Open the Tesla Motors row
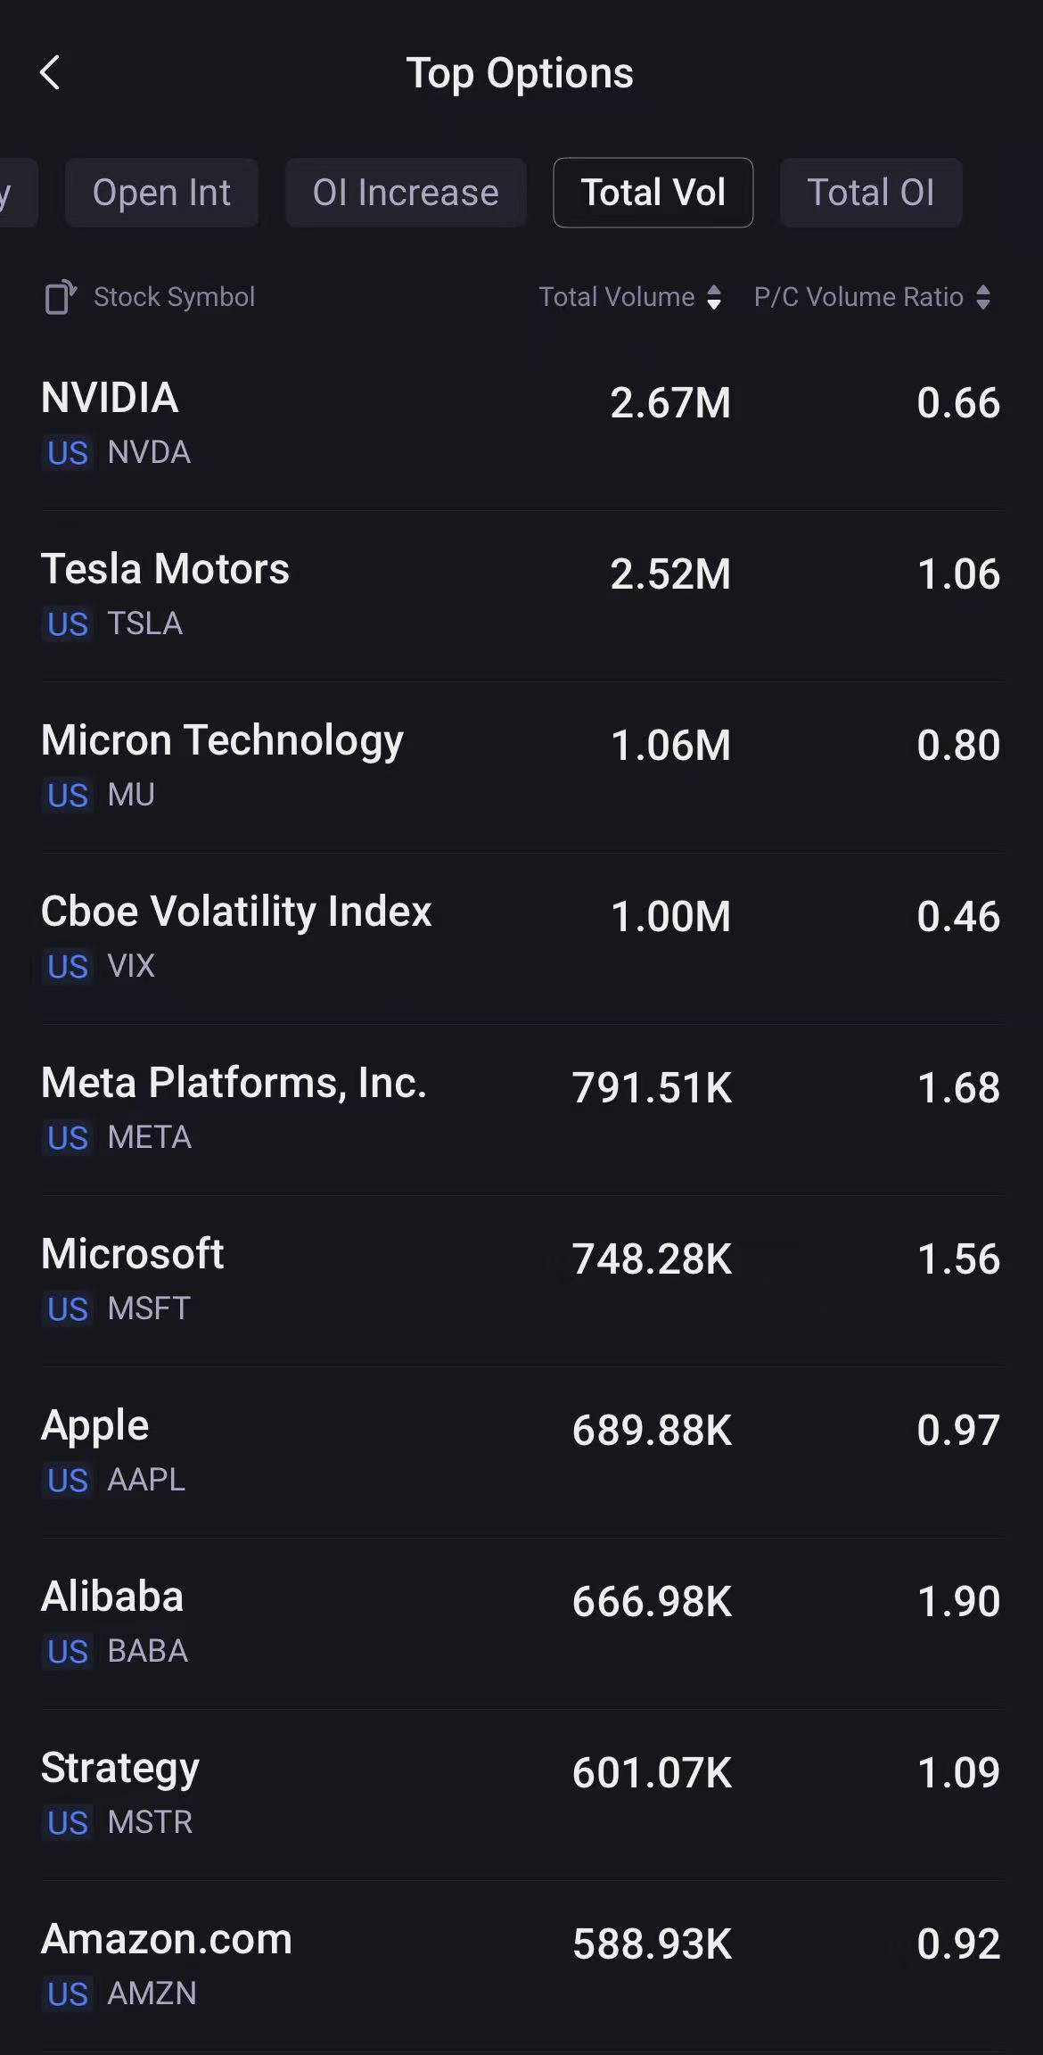This screenshot has width=1043, height=2055. pos(521,595)
